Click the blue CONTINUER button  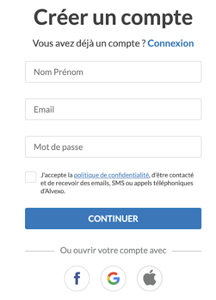[113, 219]
